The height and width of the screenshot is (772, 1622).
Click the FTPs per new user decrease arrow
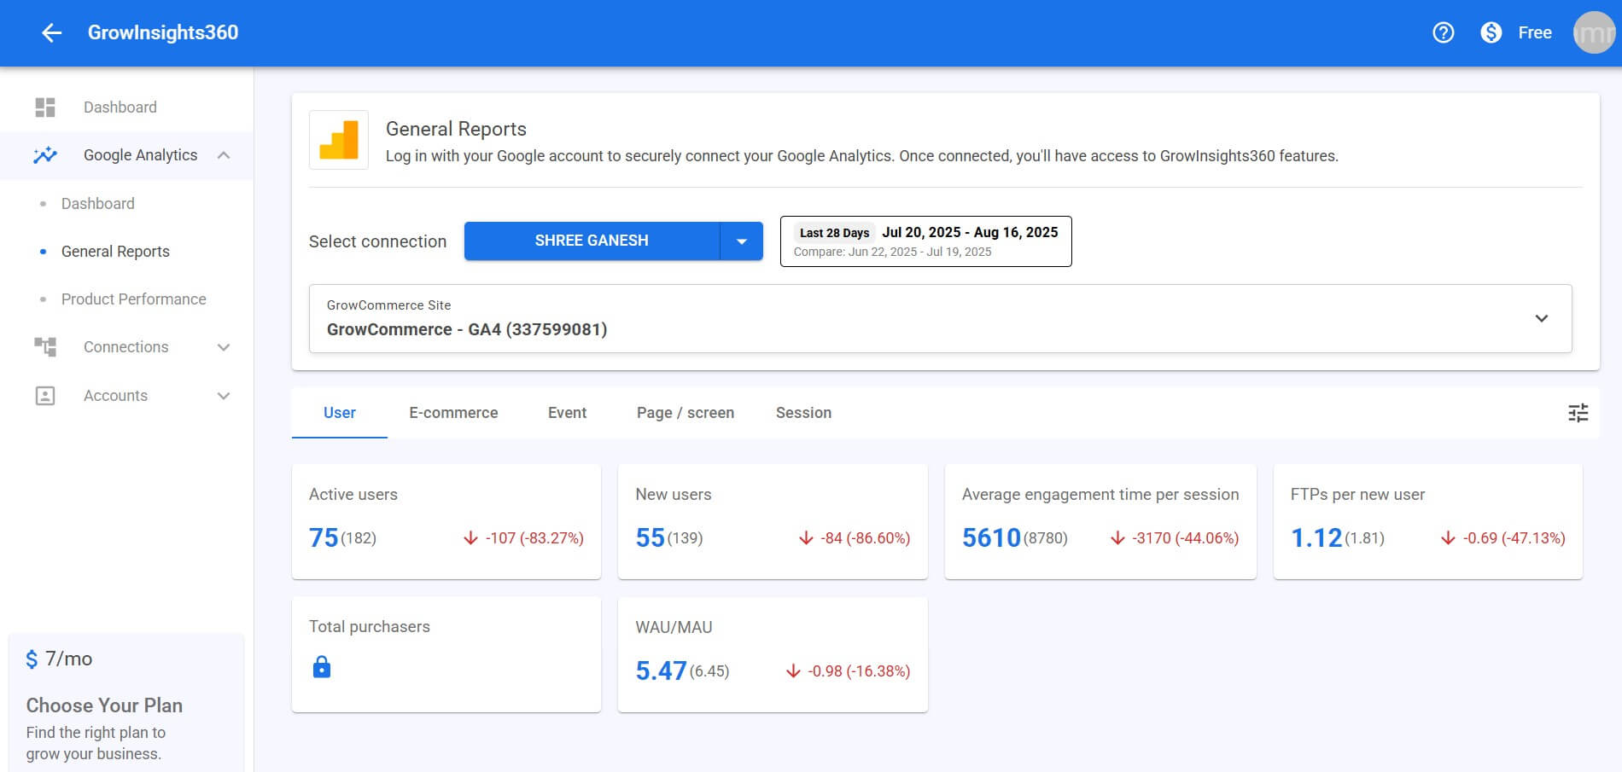coord(1448,538)
